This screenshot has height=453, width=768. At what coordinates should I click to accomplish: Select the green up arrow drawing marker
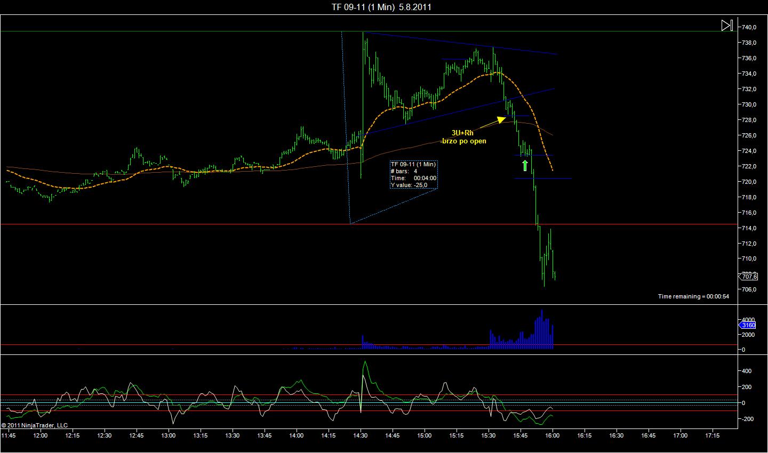tap(525, 166)
